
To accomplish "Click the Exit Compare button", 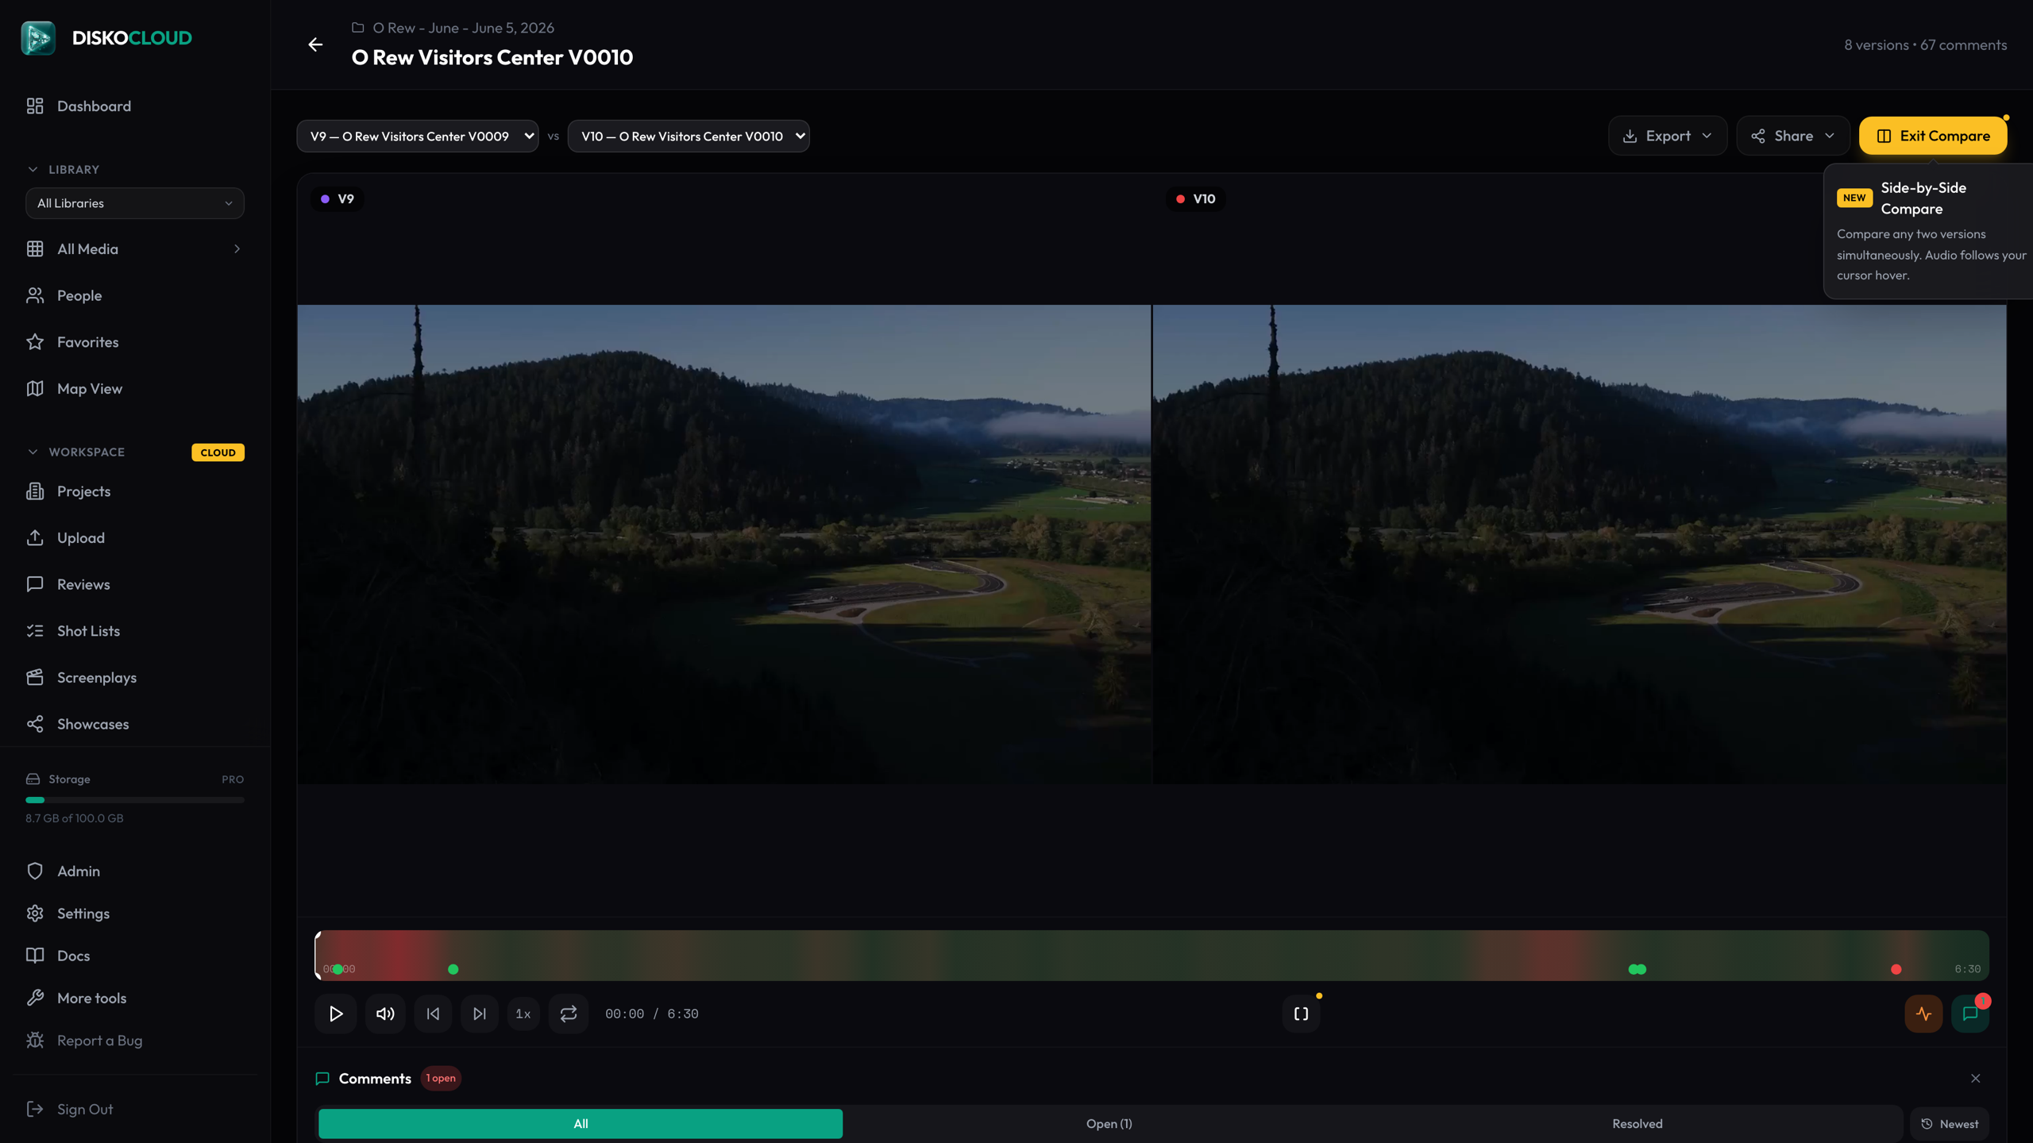I will 1933,136.
